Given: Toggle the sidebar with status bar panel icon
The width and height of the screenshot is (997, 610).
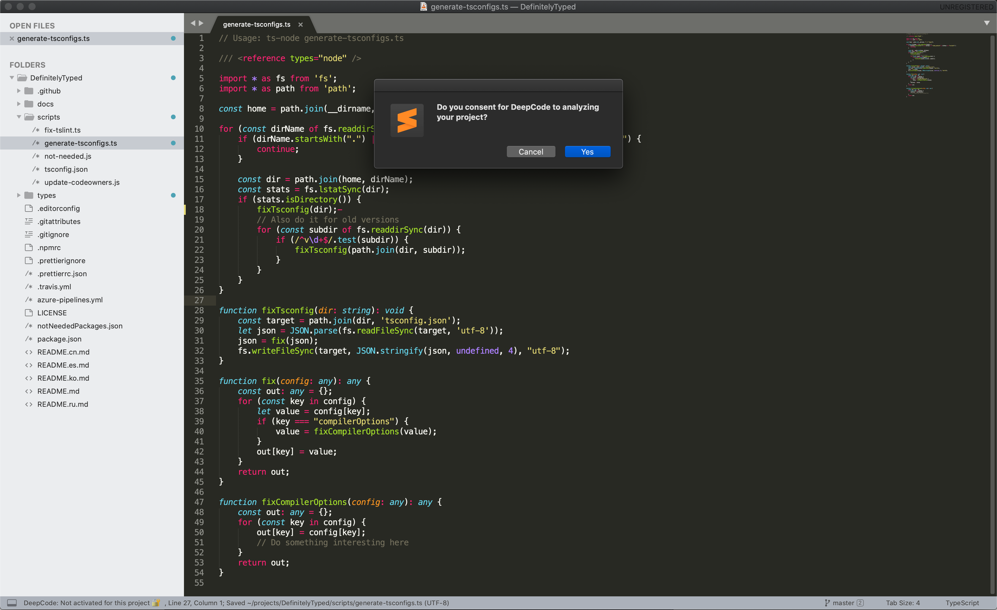Looking at the screenshot, I should (12, 603).
